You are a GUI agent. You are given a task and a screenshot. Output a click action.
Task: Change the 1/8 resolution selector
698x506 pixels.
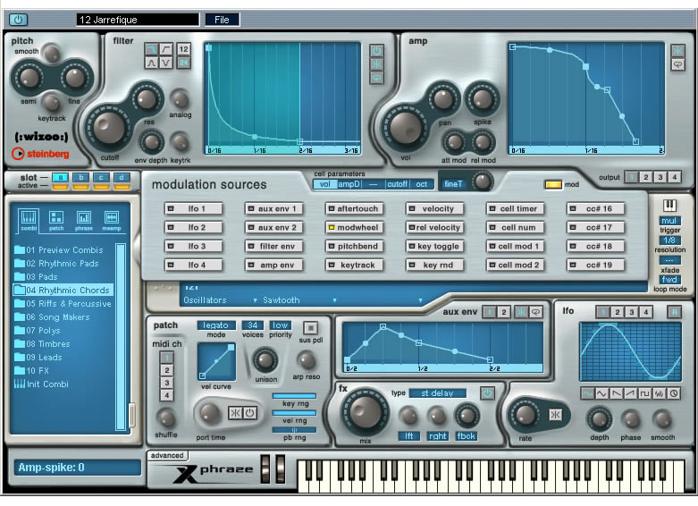point(669,240)
